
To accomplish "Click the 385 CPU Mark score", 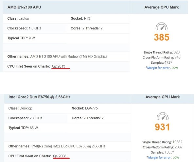I will pos(162,37).
